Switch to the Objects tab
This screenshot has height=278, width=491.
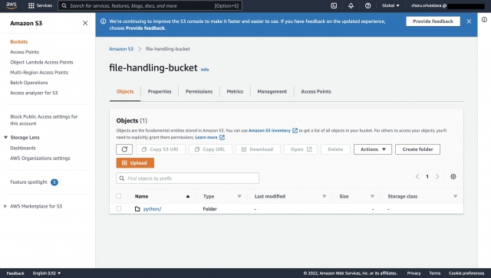125,91
